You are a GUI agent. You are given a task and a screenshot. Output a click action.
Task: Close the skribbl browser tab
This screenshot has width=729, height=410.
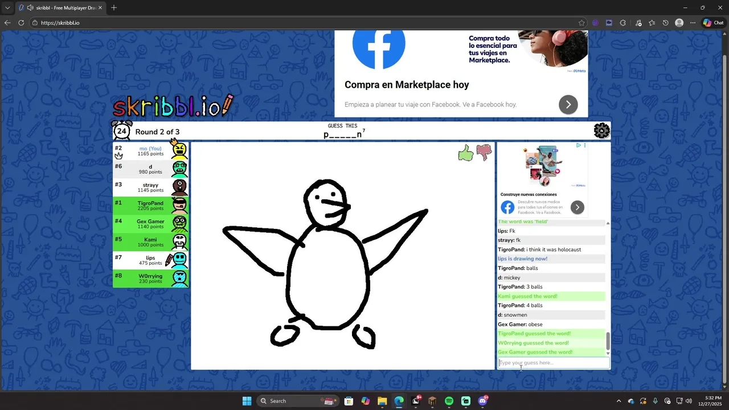pyautogui.click(x=100, y=8)
